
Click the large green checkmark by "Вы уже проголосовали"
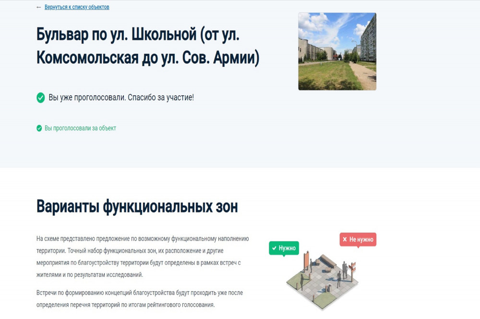(x=41, y=98)
